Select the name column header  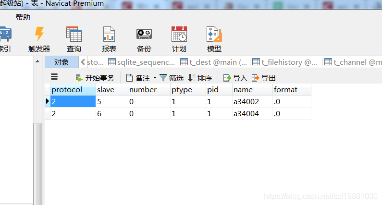click(x=252, y=90)
